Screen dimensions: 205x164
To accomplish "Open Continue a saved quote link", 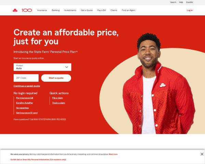I will click(x=27, y=86).
